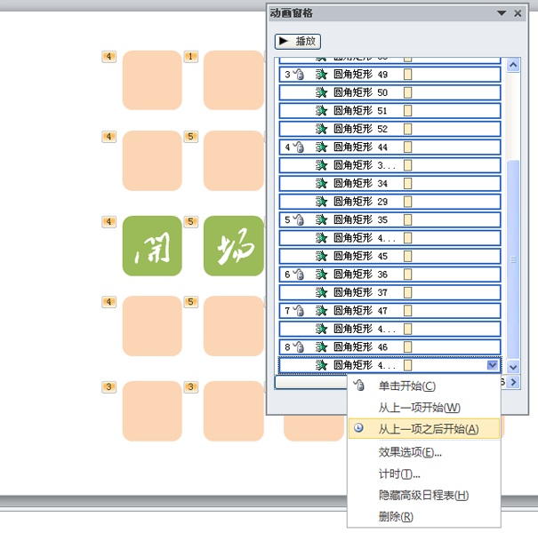Click the star effect icon of 圆角矩形 34
The width and height of the screenshot is (538, 533).
(322, 183)
